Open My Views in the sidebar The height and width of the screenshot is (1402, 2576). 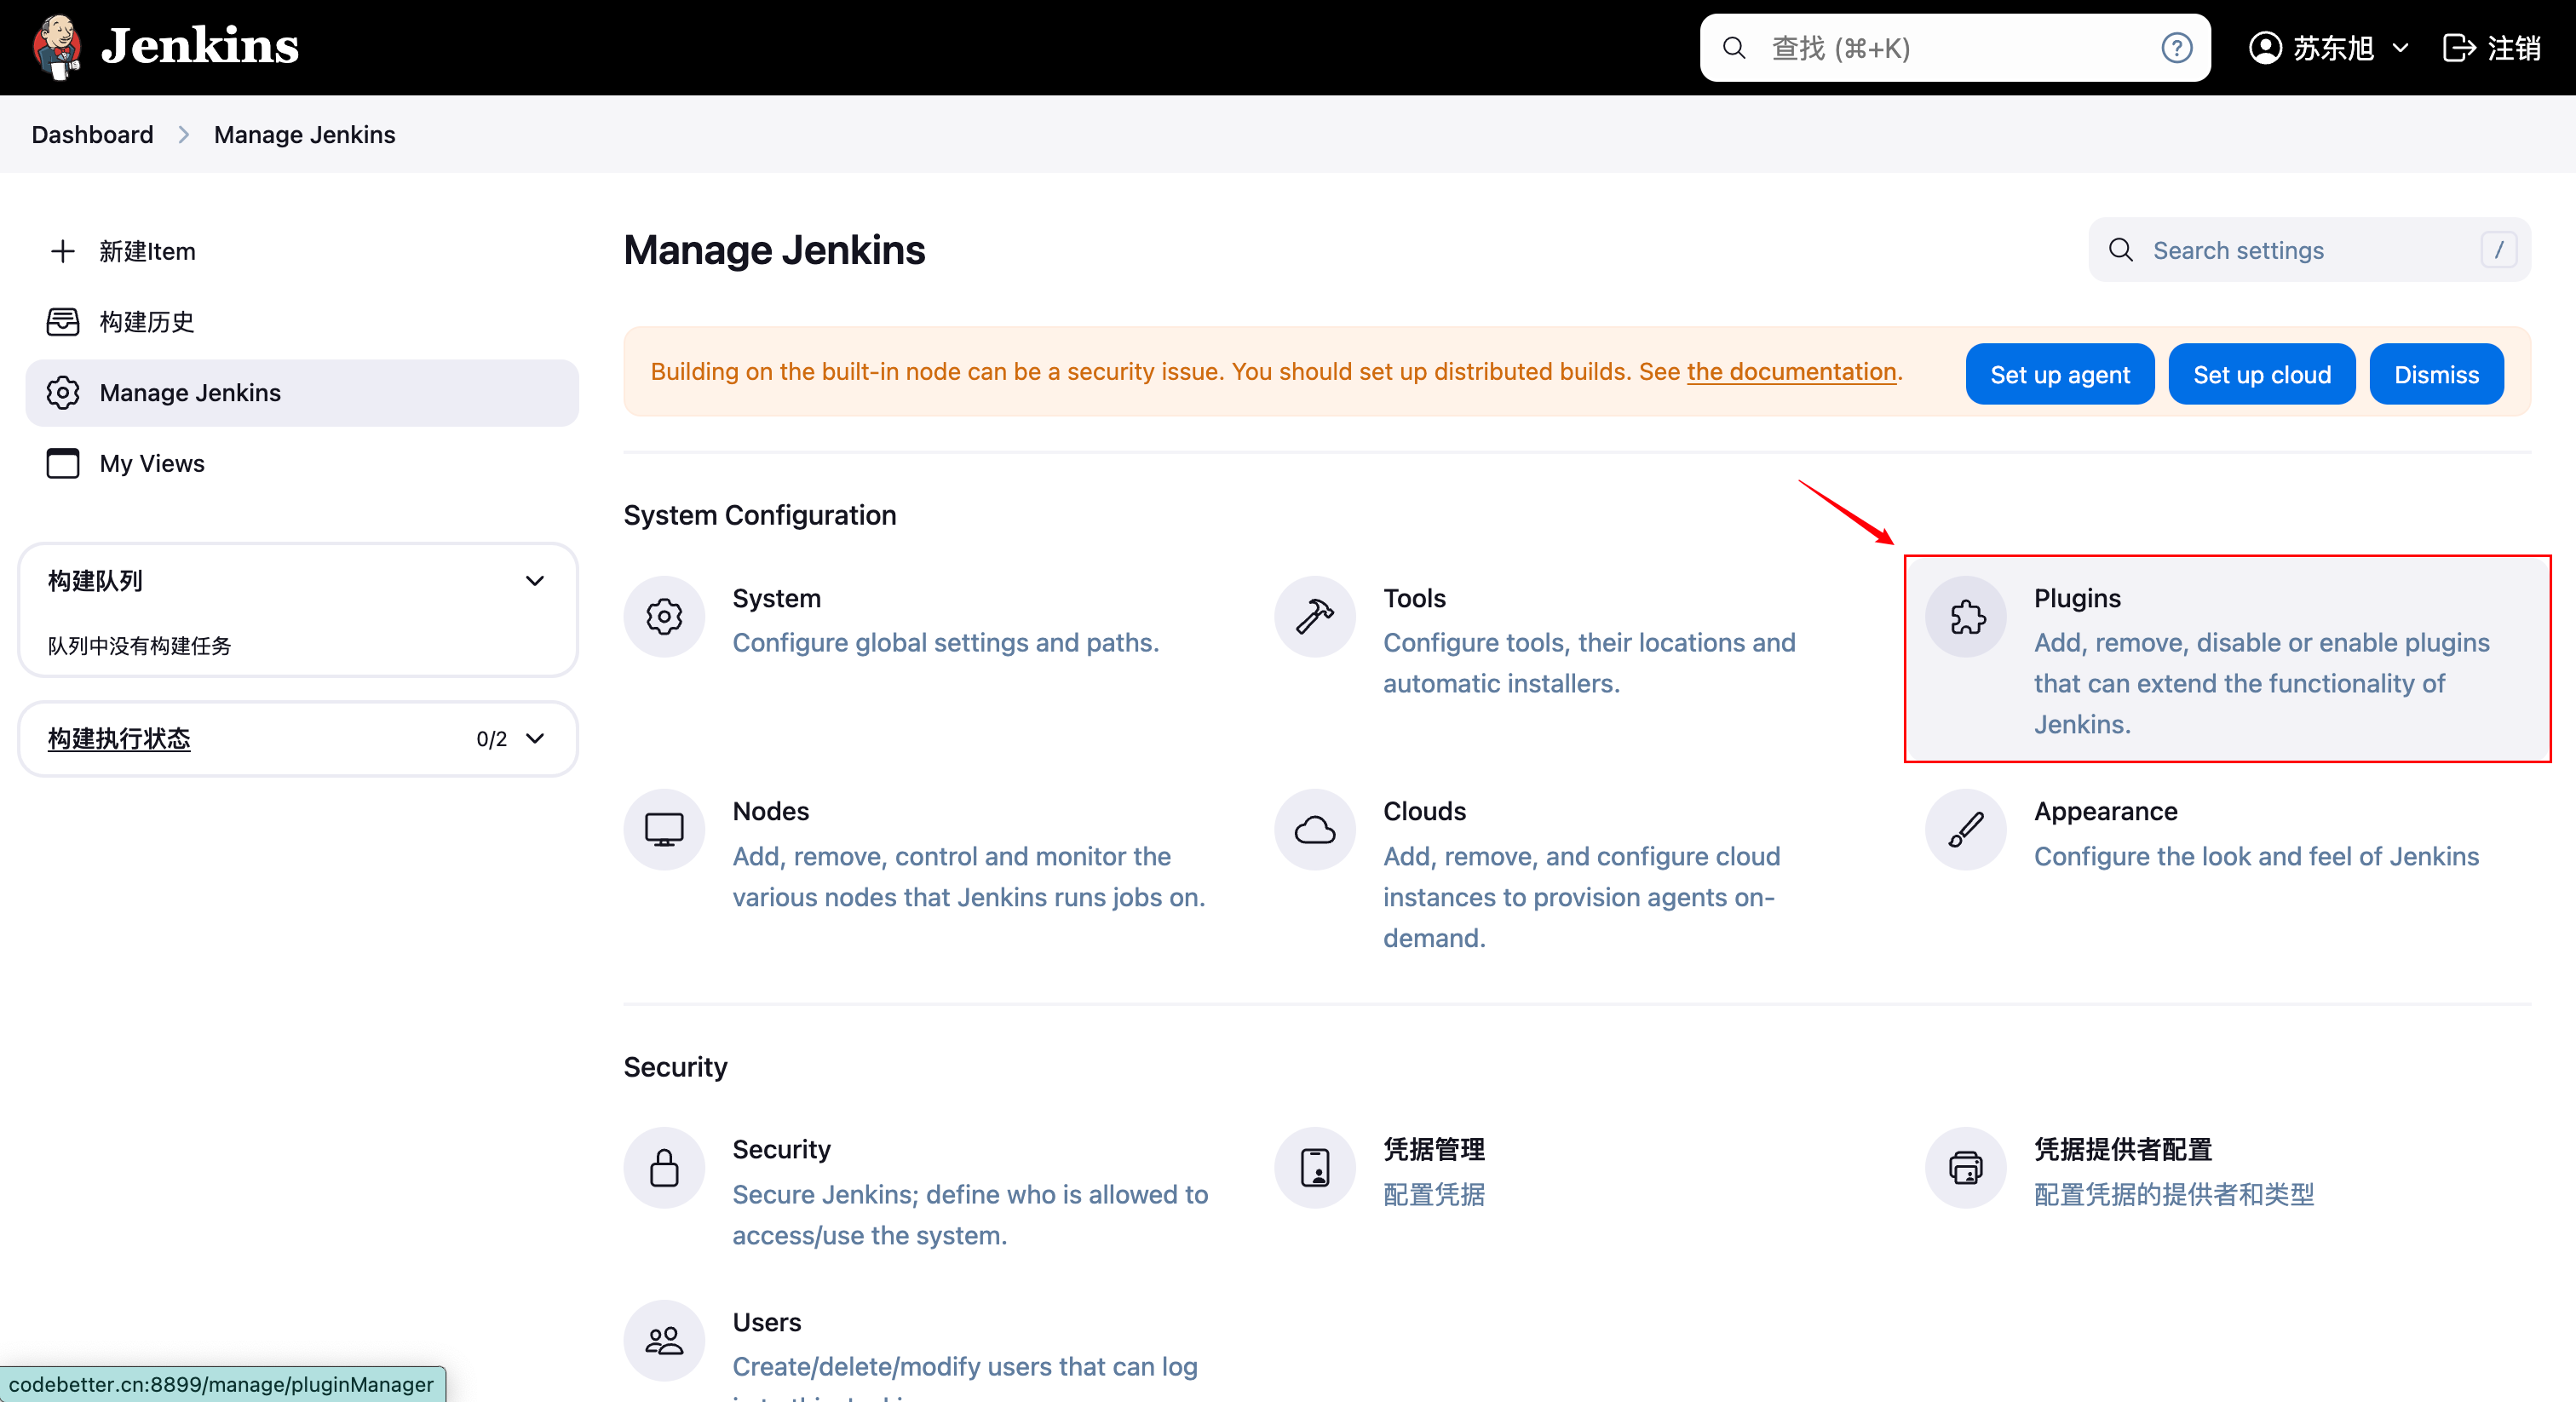(x=302, y=464)
